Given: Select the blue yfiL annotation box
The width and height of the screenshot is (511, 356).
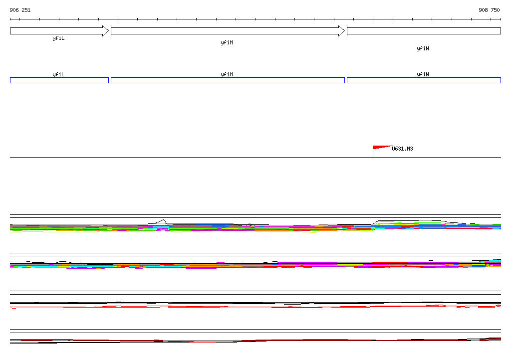Looking at the screenshot, I should 59,80.
